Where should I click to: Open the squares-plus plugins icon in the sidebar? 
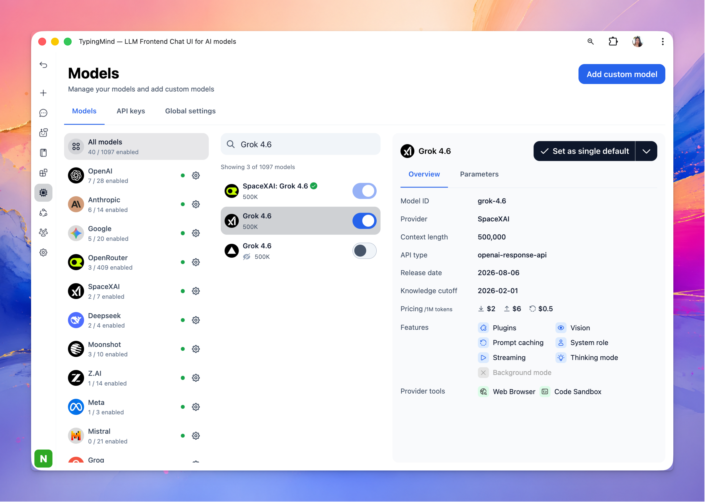point(43,173)
